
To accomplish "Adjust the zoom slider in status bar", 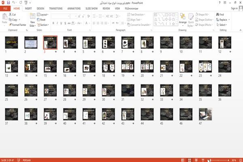I will [218, 160].
